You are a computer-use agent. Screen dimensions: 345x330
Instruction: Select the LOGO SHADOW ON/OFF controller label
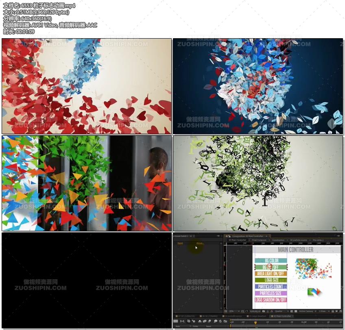pos(271,300)
